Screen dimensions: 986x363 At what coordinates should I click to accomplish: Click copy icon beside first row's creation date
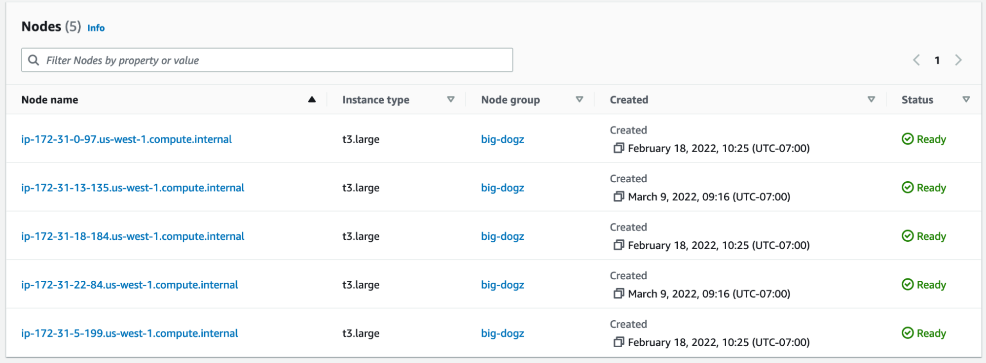(619, 148)
